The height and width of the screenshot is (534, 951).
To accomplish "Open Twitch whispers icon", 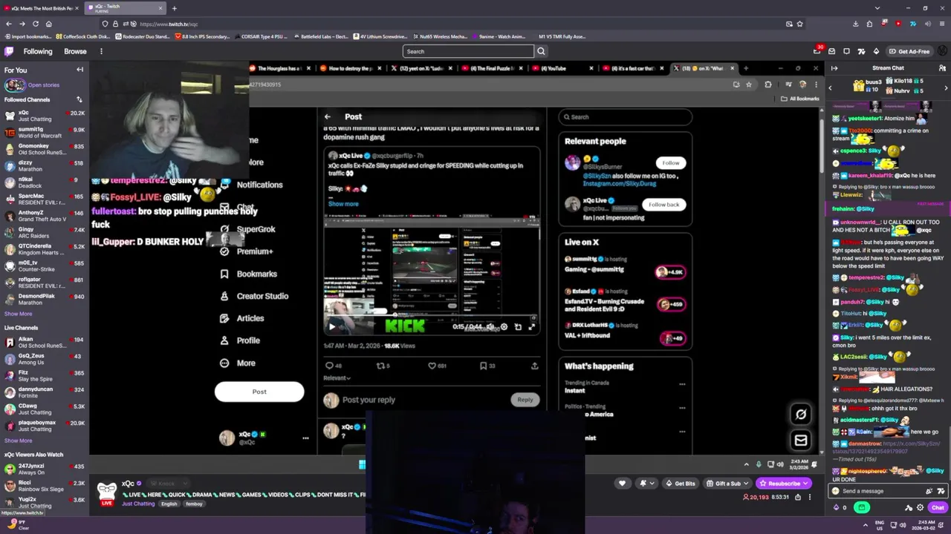I will 847,51.
